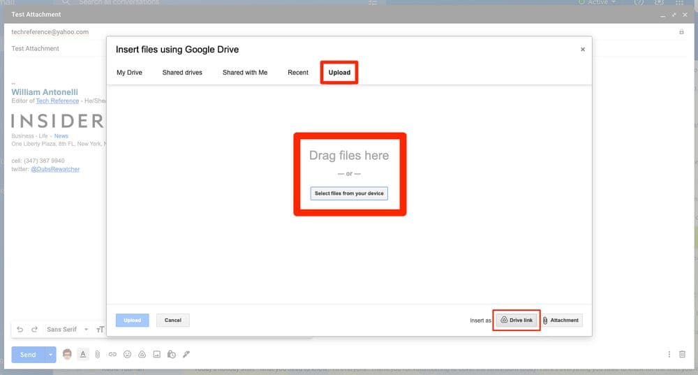Screen dimensions: 698x375
Task: Click the insert photo icon
Action: 156,354
